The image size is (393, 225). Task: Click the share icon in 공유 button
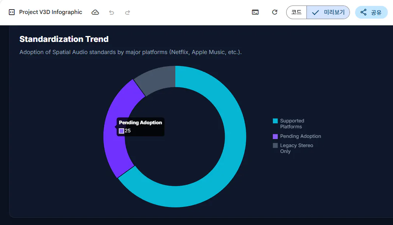[364, 12]
